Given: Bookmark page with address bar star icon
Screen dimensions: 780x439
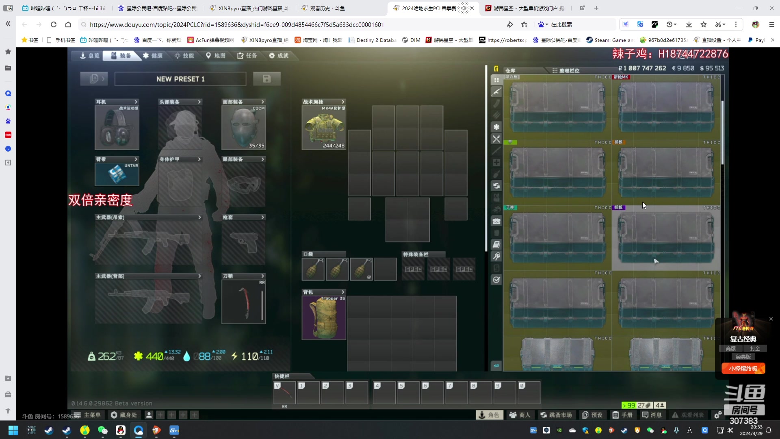Looking at the screenshot, I should (x=524, y=25).
